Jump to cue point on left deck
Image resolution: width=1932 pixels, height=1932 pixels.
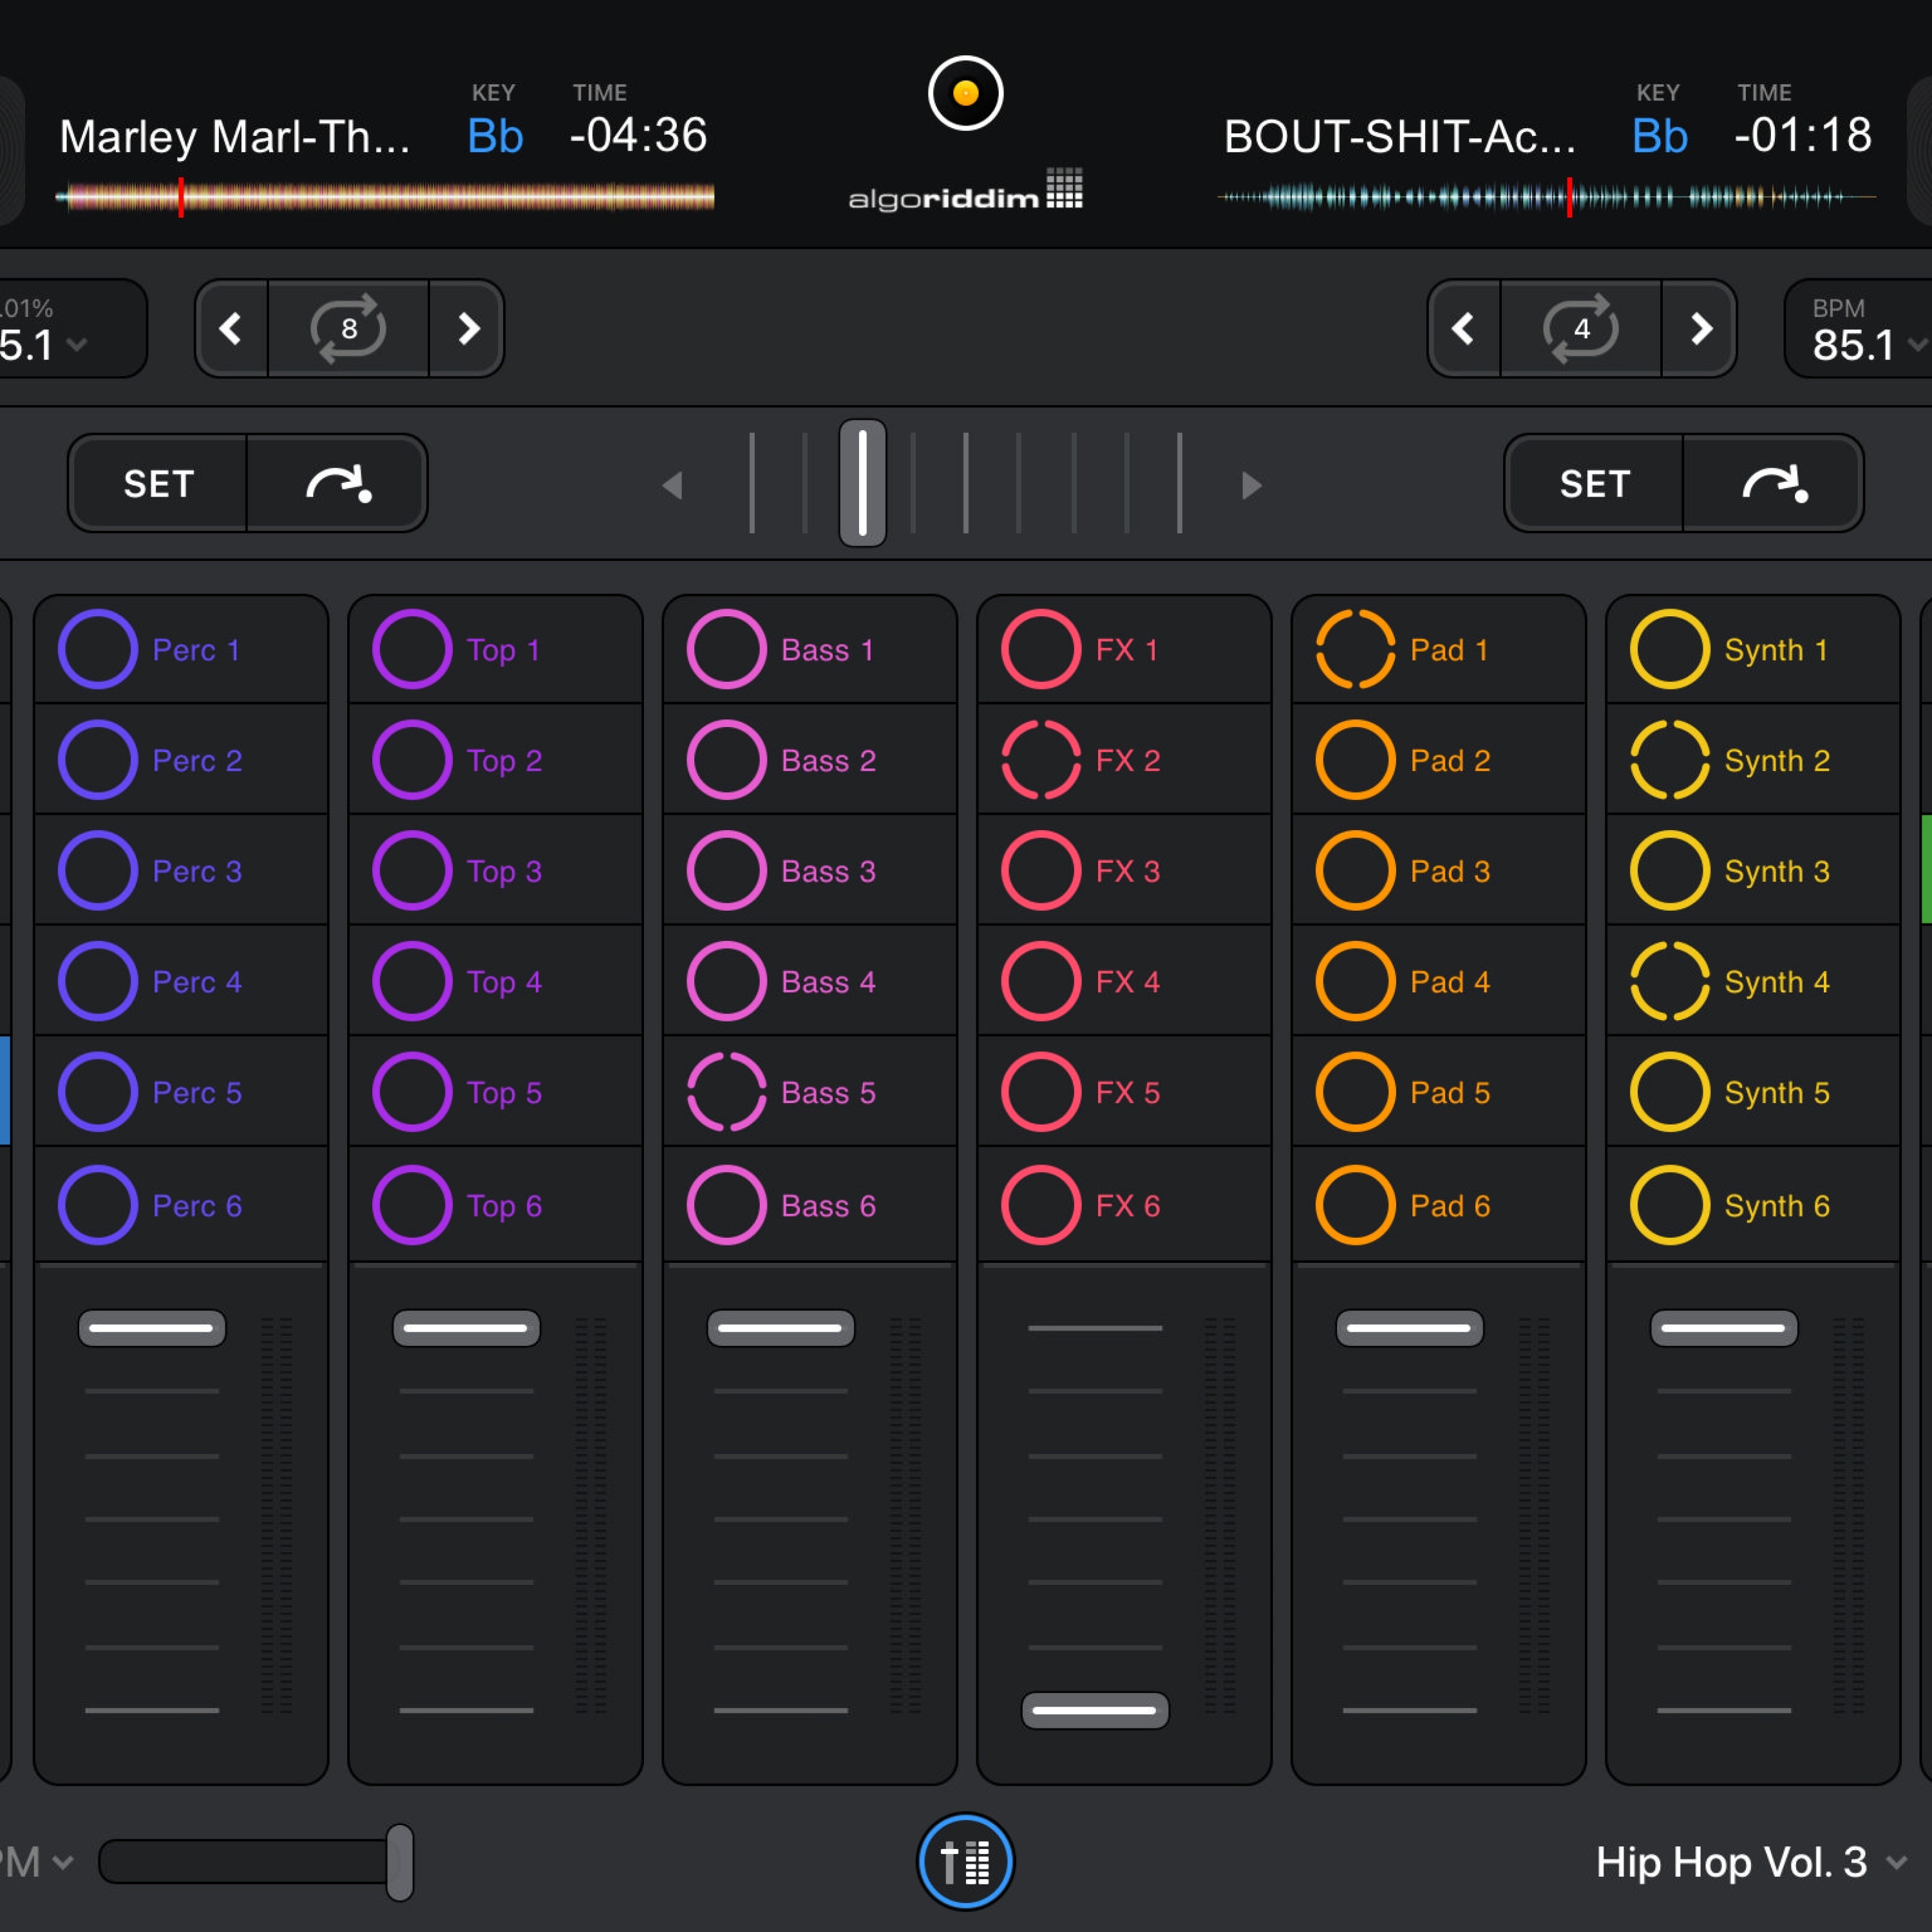point(337,484)
